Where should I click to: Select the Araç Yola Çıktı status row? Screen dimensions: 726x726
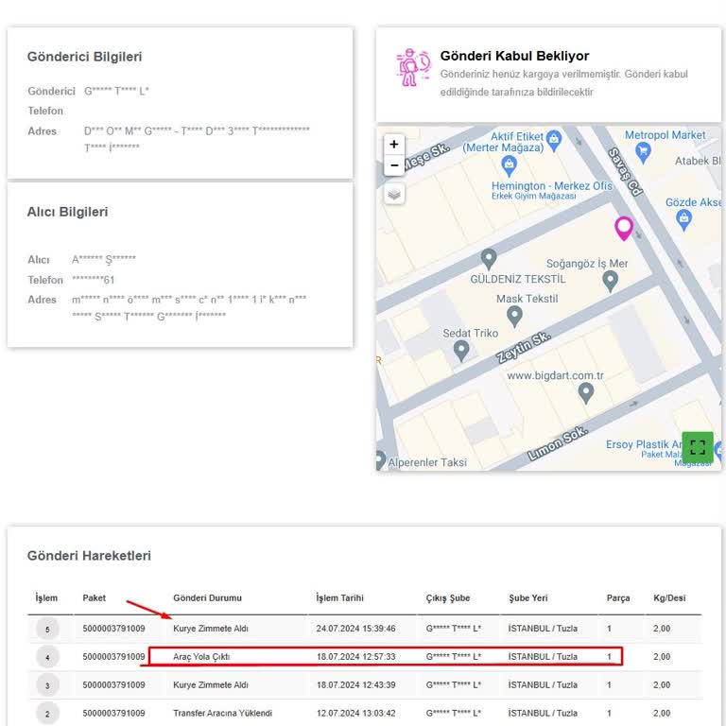click(x=201, y=656)
